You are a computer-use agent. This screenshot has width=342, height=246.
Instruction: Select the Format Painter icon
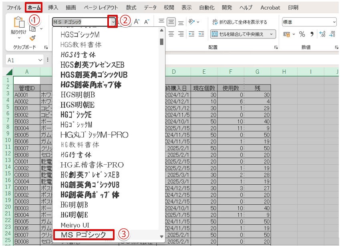(x=32, y=38)
